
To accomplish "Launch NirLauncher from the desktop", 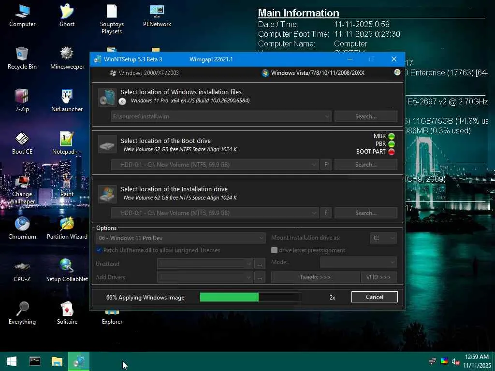I will [67, 101].
